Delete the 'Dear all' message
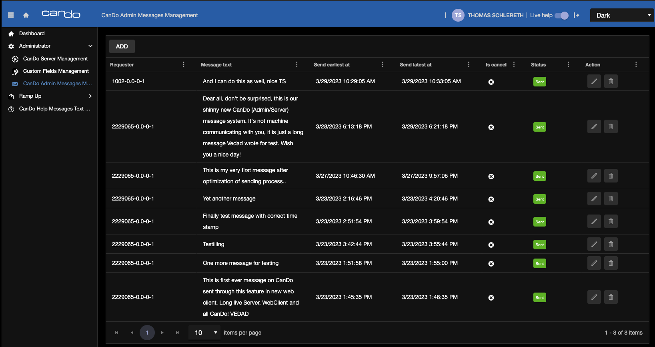 click(x=611, y=126)
